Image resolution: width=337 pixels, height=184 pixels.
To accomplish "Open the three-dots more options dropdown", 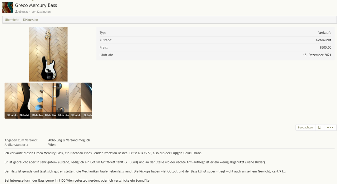I will [330, 128].
